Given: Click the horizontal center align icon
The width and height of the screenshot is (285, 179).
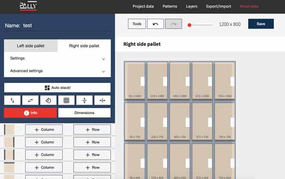Looking at the screenshot, I should (102, 100).
